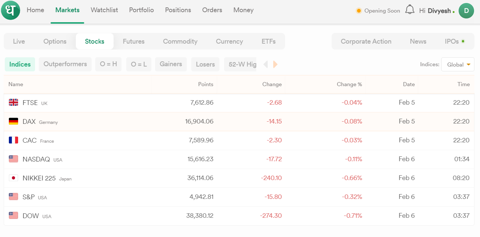Click the Date column header
Viewport: 480px width, 237px height.
click(x=409, y=84)
